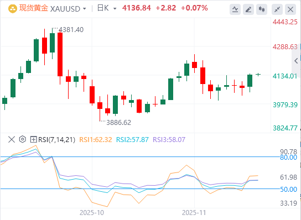Click the 现货黄金 symbol name
Screen dimensions: 301x220
[33, 8]
